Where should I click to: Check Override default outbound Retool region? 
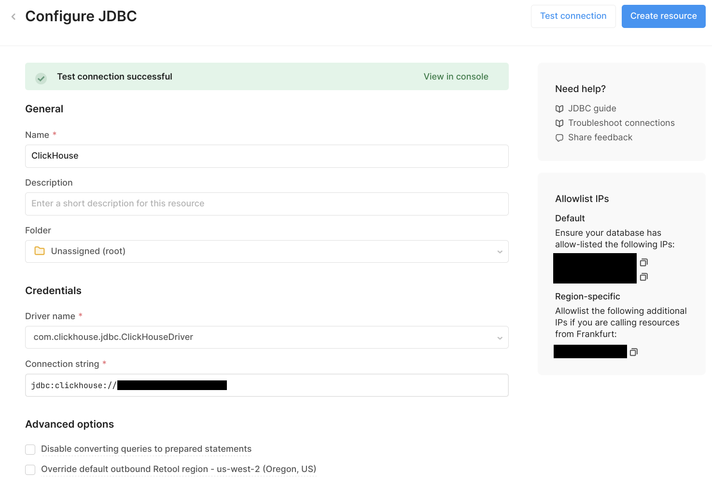[x=30, y=470]
